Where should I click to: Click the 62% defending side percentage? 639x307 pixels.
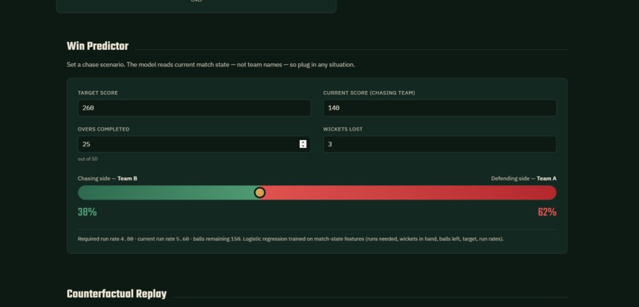point(547,212)
